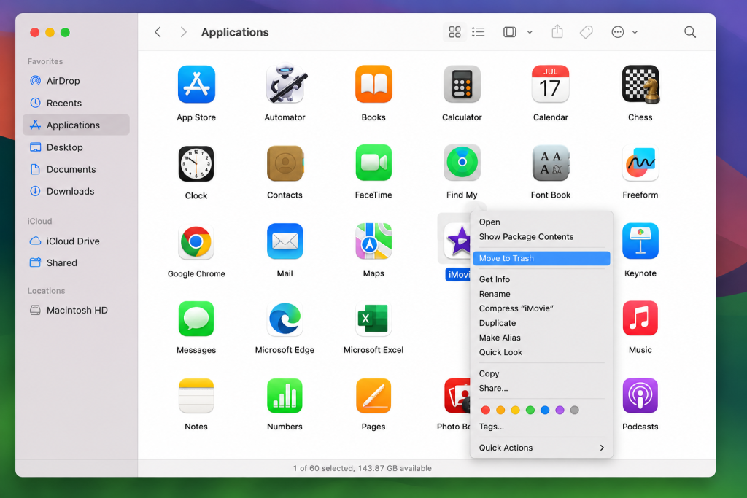The image size is (747, 498).
Task: Choose Duplicate from context menu
Action: click(541, 323)
